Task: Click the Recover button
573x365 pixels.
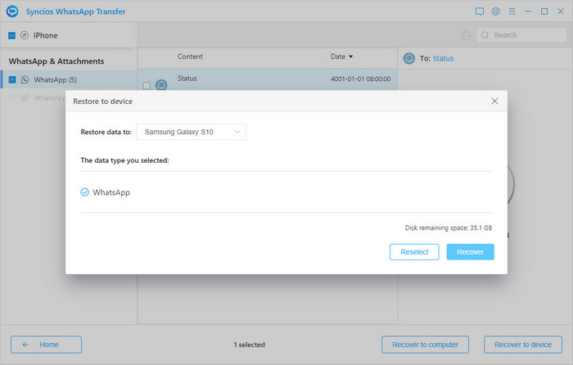Action: pyautogui.click(x=470, y=252)
